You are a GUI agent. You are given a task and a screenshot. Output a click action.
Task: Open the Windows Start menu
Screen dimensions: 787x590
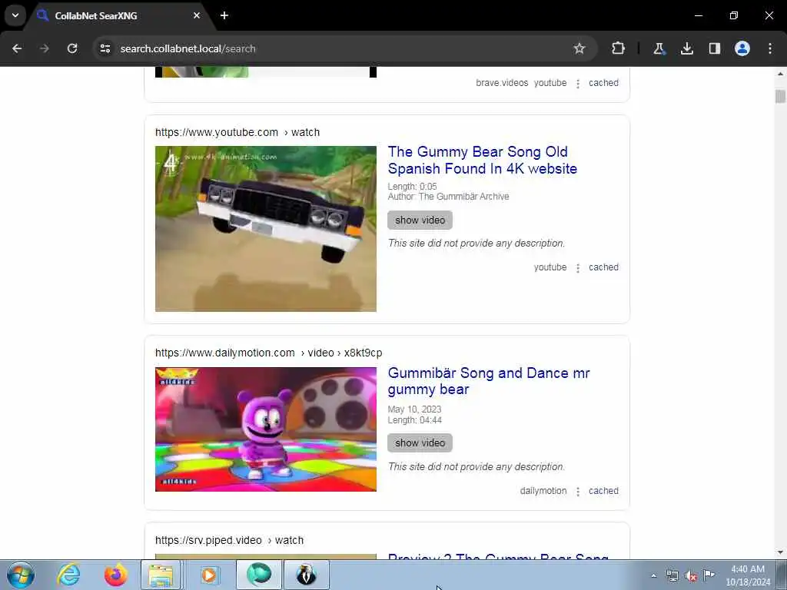point(21,575)
